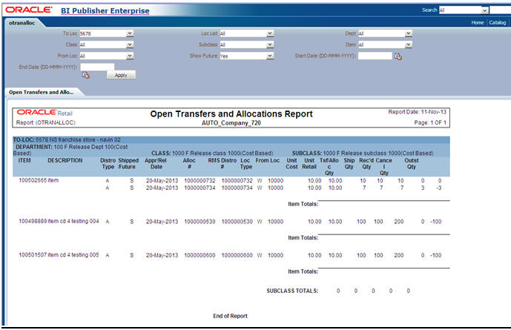Click the BI Publisher Enterprise title
Image resolution: width=511 pixels, height=330 pixels.
tap(105, 10)
